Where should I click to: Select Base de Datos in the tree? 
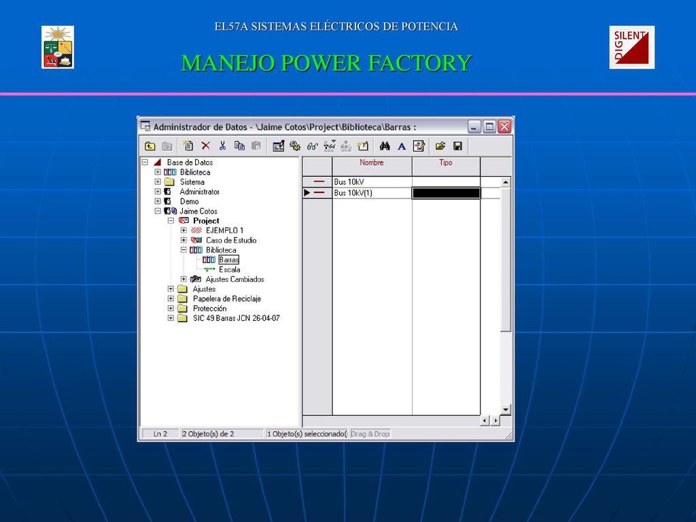point(190,162)
